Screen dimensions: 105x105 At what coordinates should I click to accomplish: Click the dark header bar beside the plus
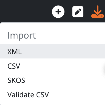pyautogui.click(x=25, y=11)
